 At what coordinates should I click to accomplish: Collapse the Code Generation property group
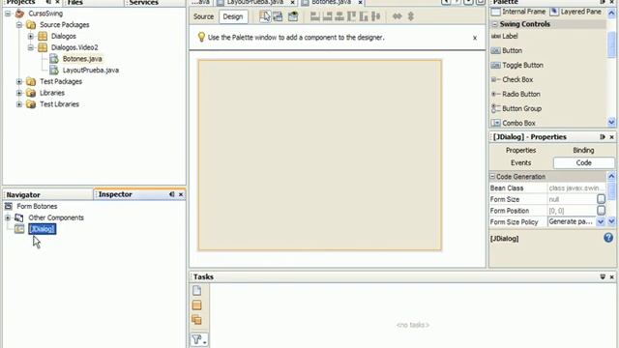coord(492,177)
